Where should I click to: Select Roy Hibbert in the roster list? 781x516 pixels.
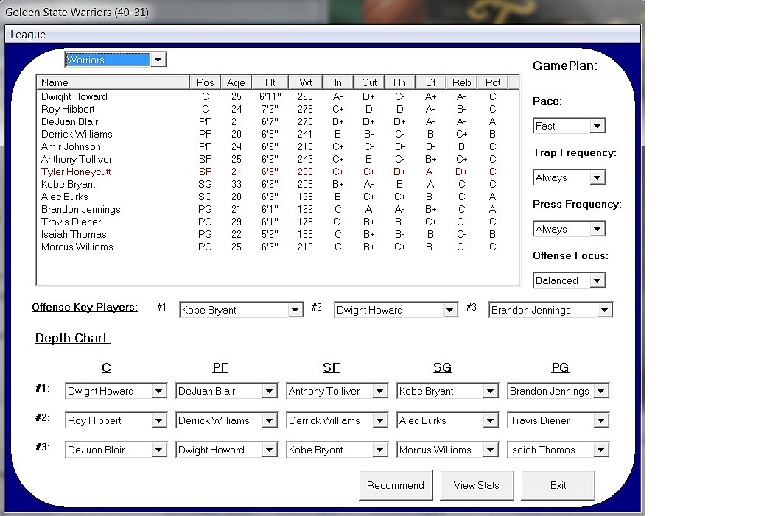tap(278, 109)
